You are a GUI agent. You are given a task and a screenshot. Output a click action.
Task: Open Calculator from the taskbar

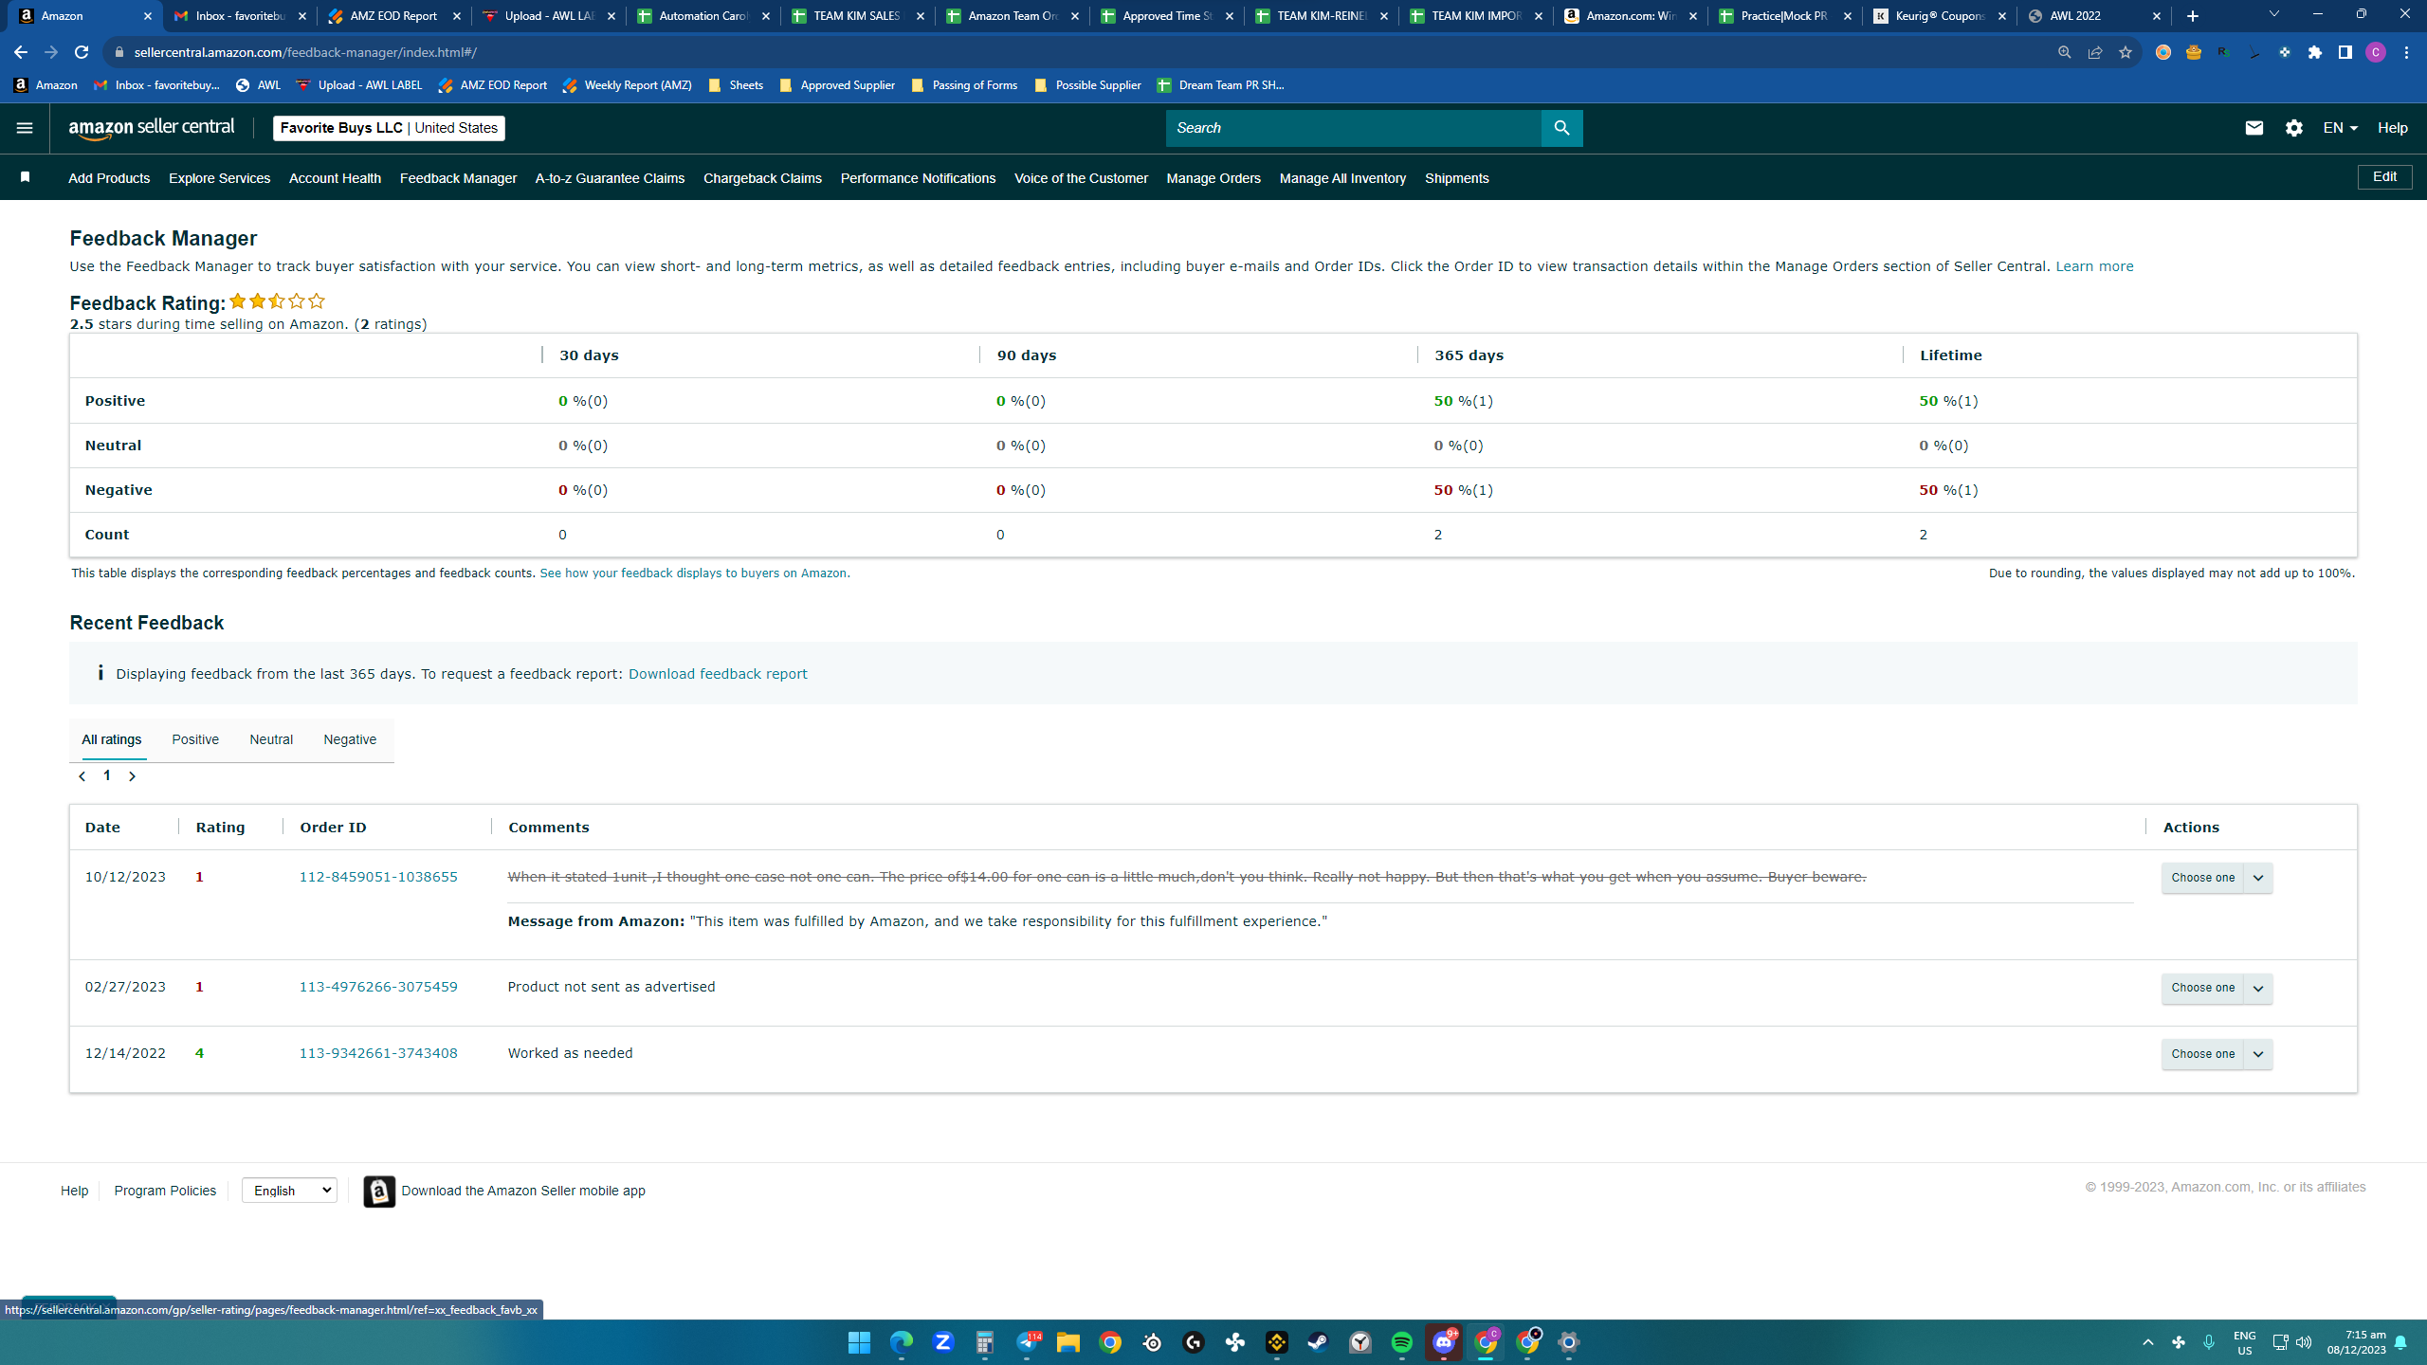pos(985,1342)
